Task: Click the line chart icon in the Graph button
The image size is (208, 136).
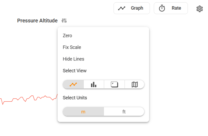Action: [122, 8]
